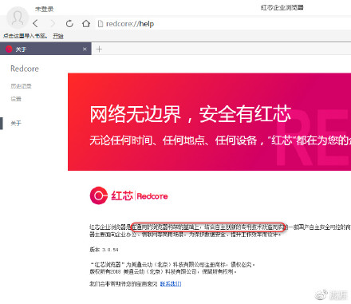Click the 未登录 login status label

pos(45,9)
